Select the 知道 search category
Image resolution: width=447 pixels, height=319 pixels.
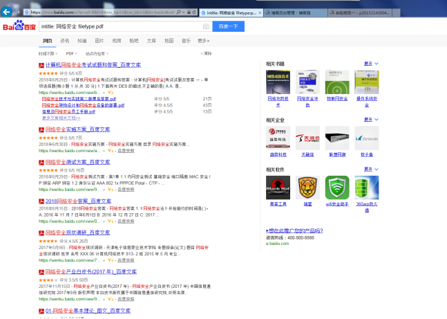(82, 41)
